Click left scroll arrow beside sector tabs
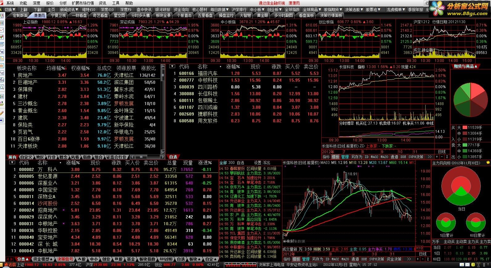This screenshot has width=491, height=268. (x=132, y=157)
